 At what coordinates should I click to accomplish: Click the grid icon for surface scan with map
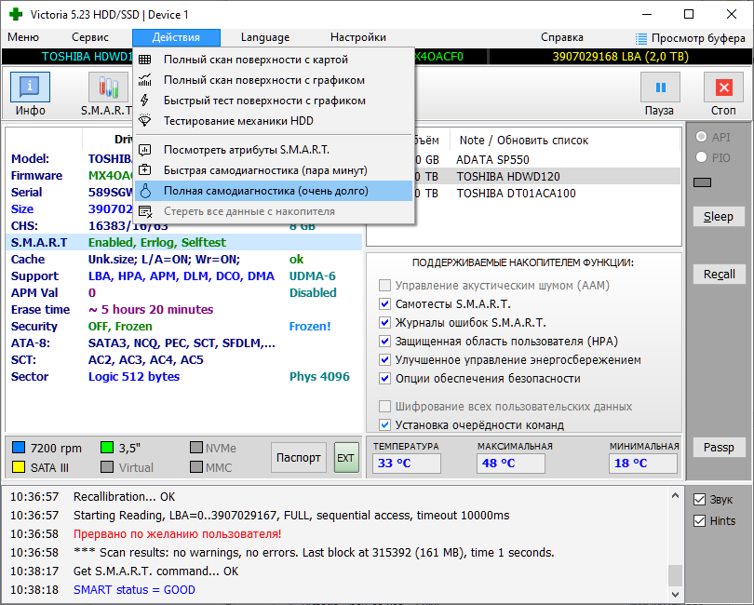(144, 60)
